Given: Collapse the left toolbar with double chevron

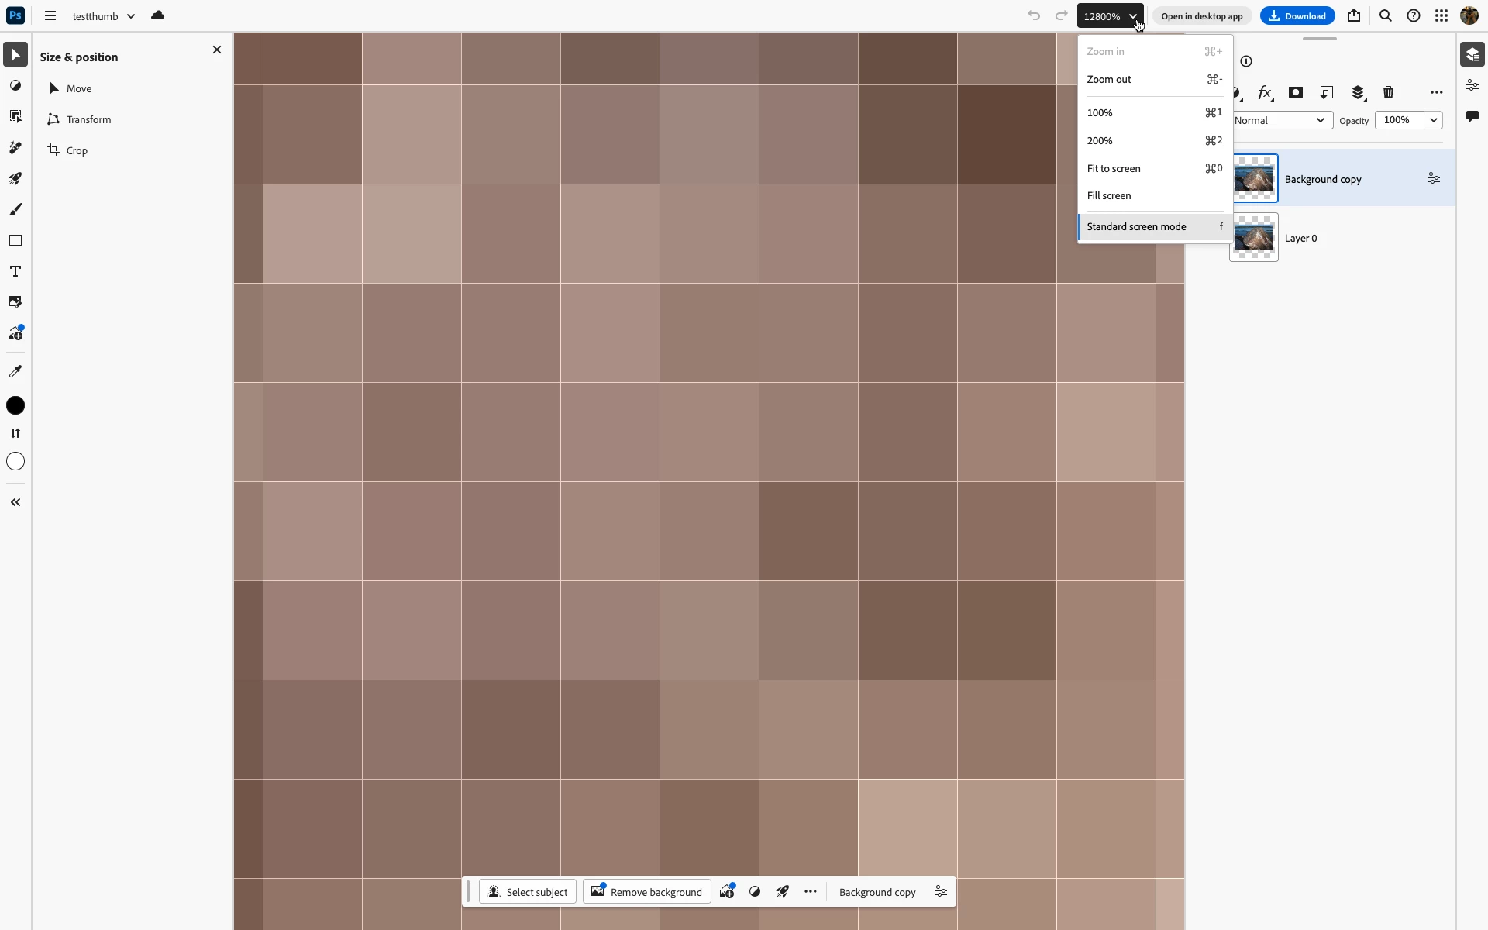Looking at the screenshot, I should [15, 502].
